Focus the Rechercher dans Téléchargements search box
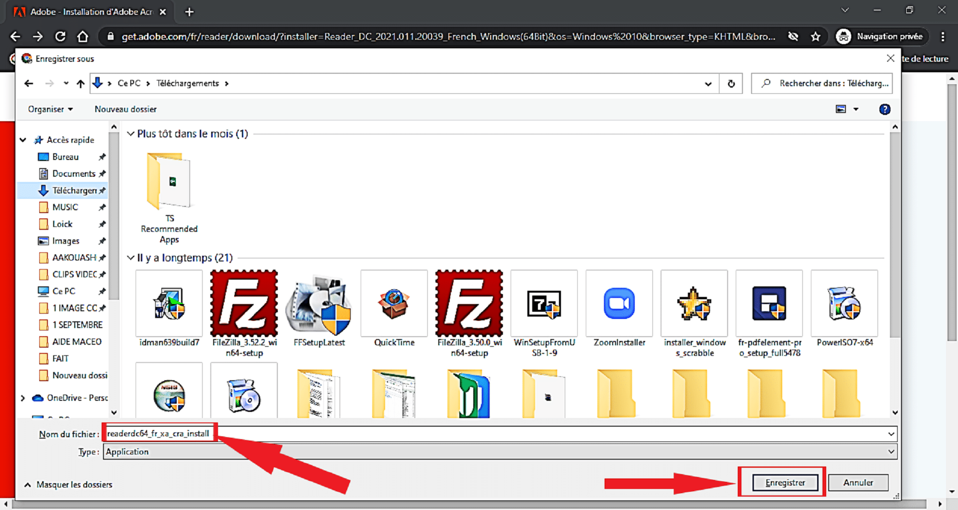 822,83
